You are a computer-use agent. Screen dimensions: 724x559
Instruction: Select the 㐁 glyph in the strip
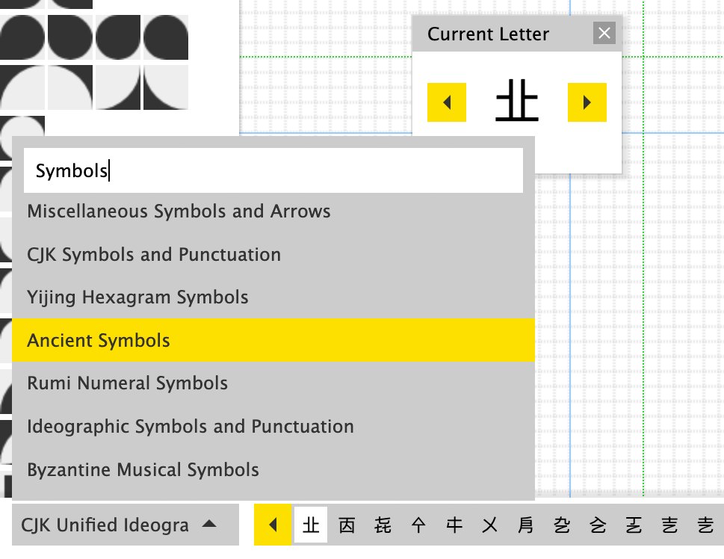pyautogui.click(x=347, y=525)
